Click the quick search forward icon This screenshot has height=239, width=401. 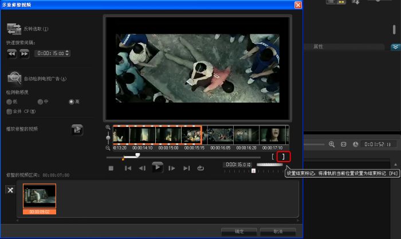24,53
